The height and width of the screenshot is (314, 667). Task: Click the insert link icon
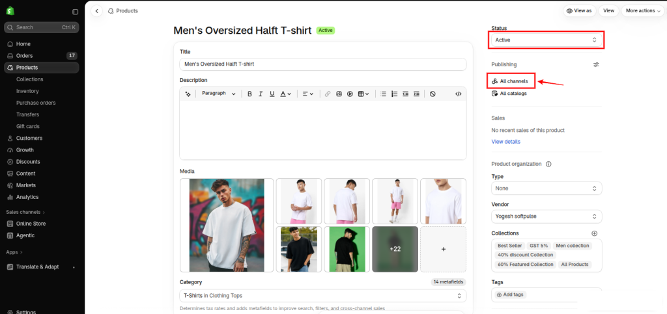click(x=328, y=94)
